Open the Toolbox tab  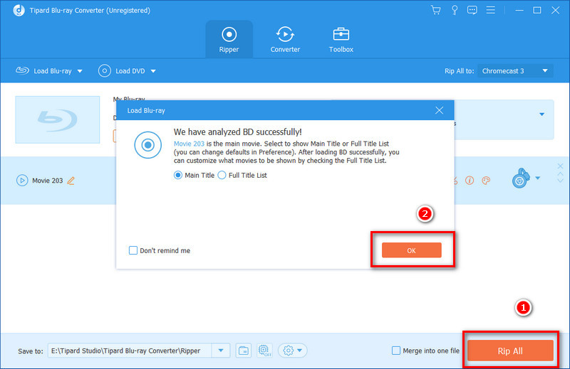coord(341,40)
